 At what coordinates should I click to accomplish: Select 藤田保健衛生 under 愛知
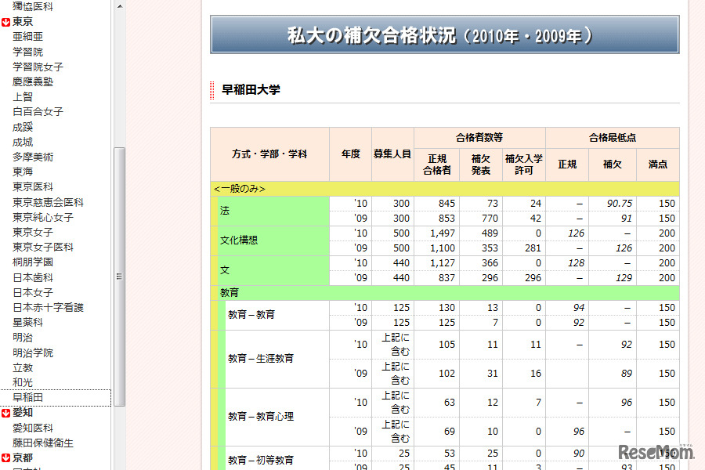pyautogui.click(x=43, y=443)
